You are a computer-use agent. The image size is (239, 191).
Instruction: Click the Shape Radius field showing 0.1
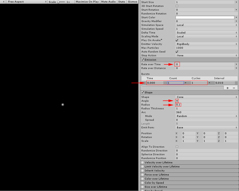click(207, 105)
